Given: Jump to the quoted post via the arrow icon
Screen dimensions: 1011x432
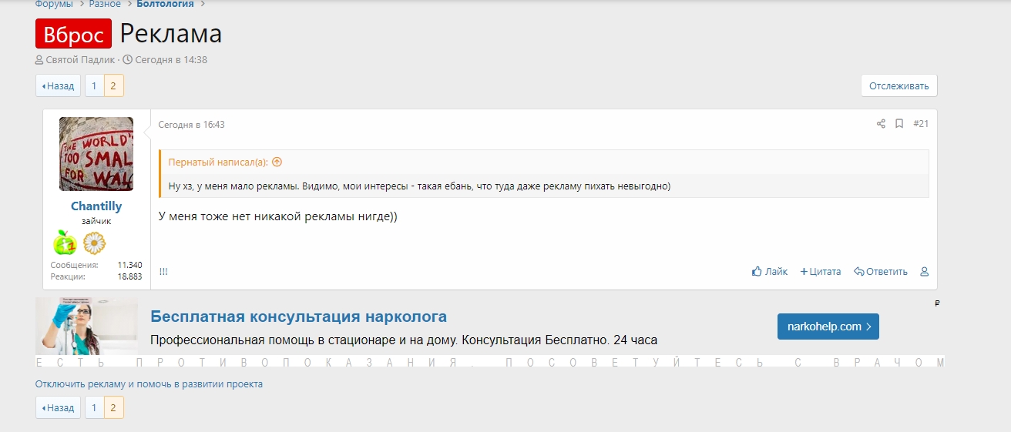Looking at the screenshot, I should click(x=277, y=162).
